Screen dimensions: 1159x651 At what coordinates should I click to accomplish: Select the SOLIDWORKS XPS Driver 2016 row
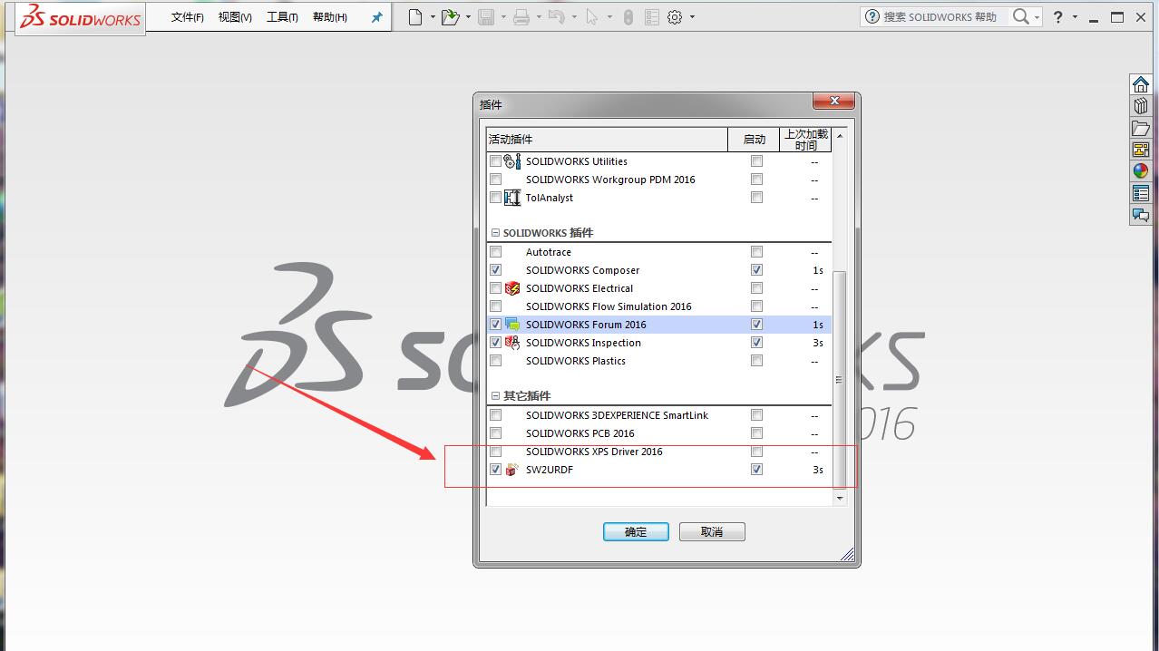[x=659, y=452]
